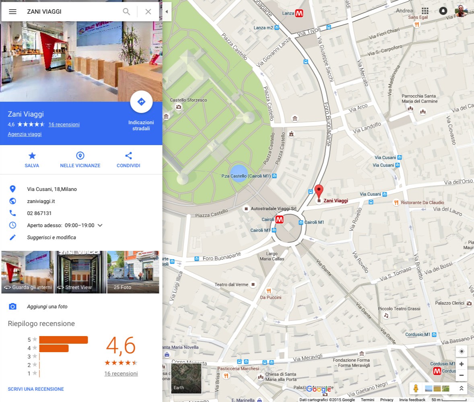Zoom in with the plus button
Screen dimensions: 474x402
point(461,364)
